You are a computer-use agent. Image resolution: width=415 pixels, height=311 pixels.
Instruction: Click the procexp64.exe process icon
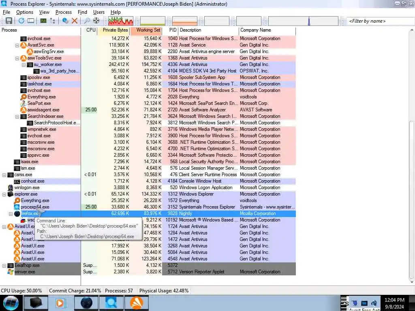tap(17, 207)
